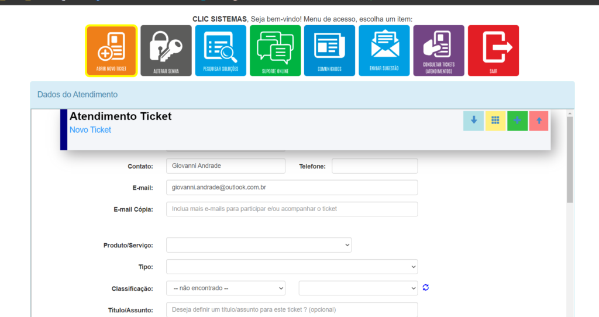Click the Novo Ticket link
This screenshot has width=599, height=317.
(90, 130)
